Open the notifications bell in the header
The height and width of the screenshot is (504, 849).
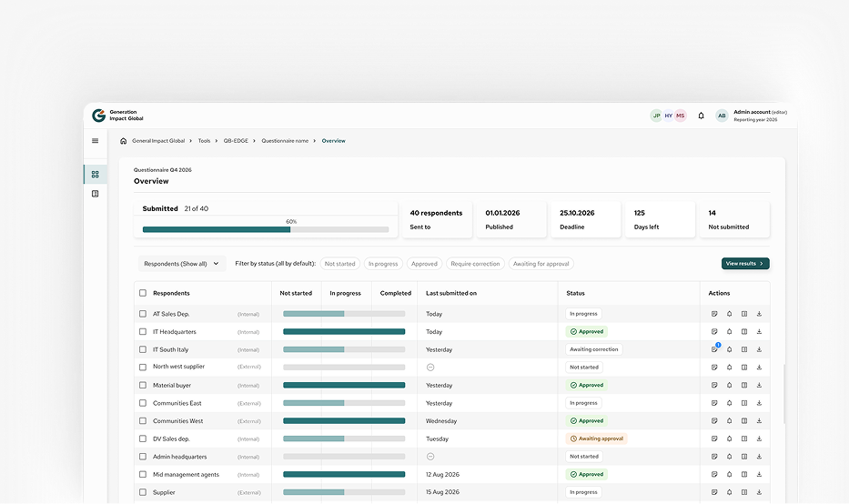pos(701,116)
